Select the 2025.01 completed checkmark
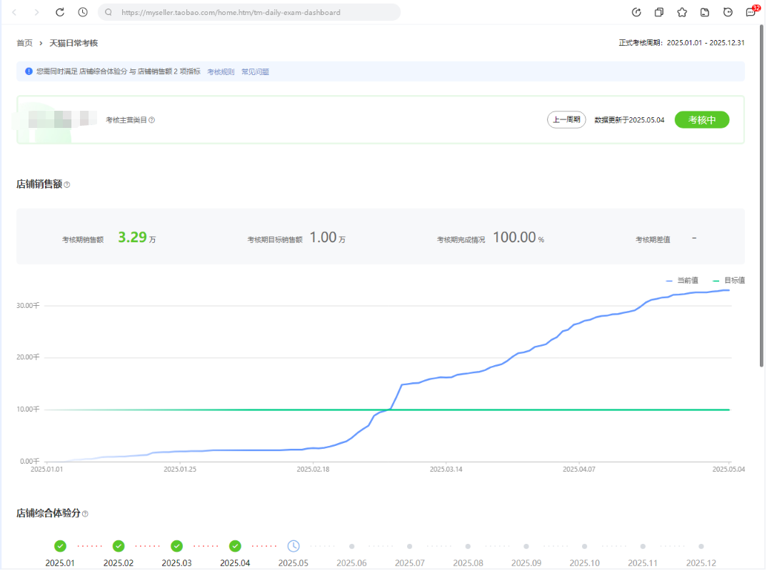This screenshot has width=767, height=571. tap(60, 546)
